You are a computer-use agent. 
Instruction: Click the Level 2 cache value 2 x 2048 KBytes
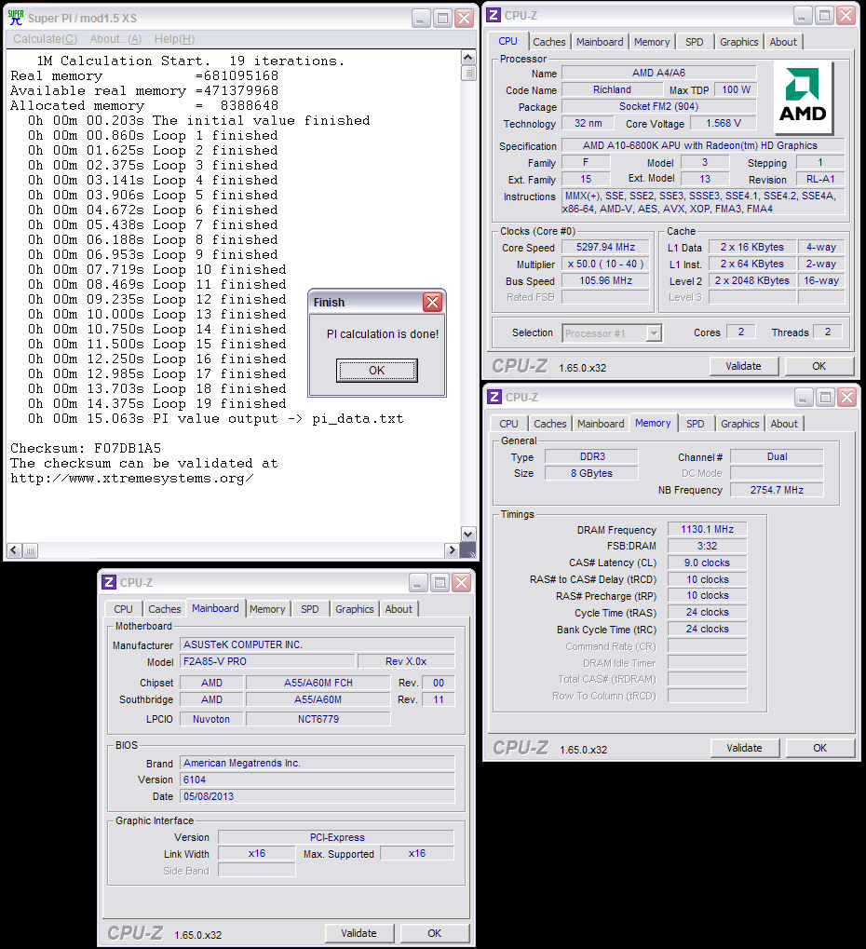pos(752,281)
